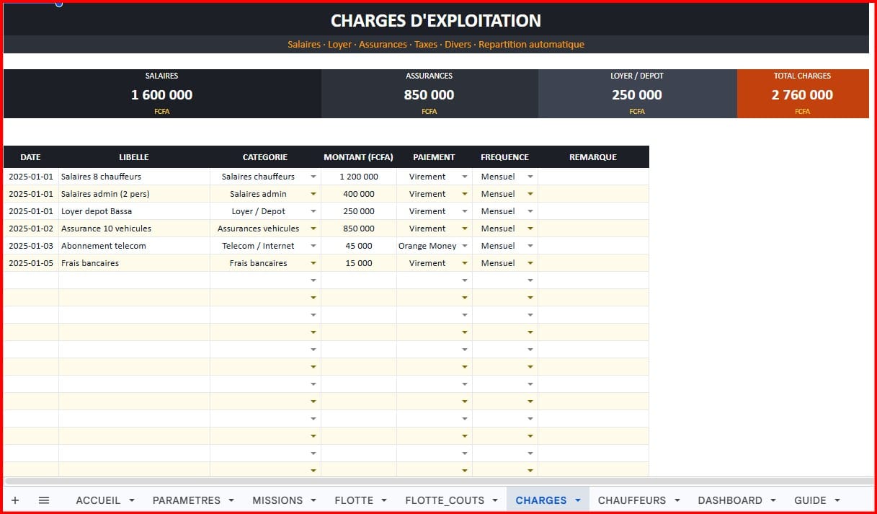The image size is (877, 514).
Task: Open the PARAMETRES tab arrow menu
Action: click(231, 500)
